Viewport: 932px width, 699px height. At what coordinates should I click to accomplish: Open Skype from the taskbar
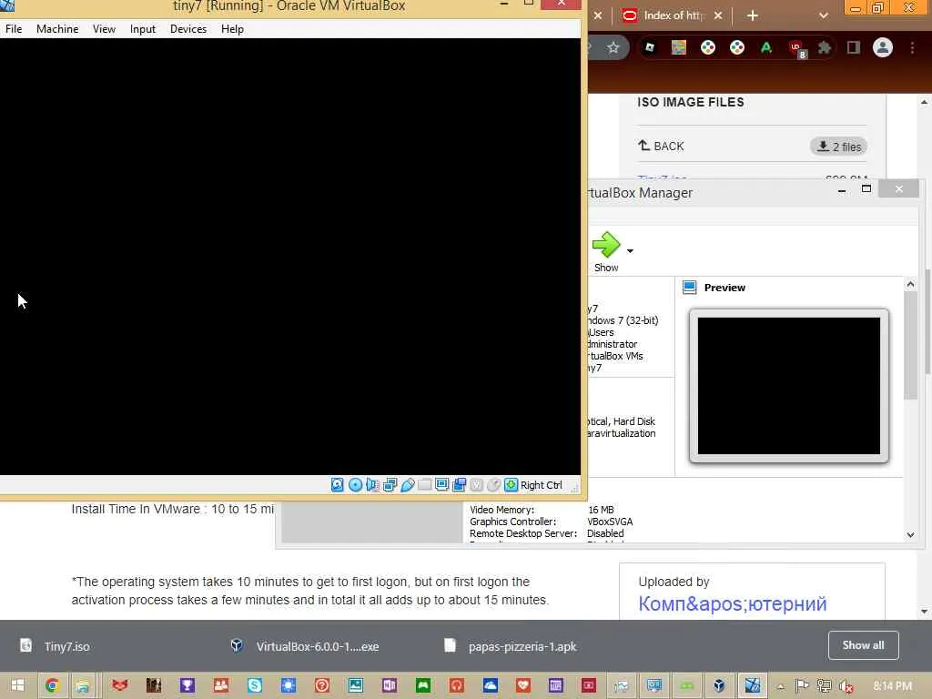pos(255,685)
